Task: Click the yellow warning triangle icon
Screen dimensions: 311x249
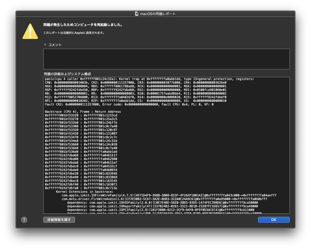Action: 30,31
